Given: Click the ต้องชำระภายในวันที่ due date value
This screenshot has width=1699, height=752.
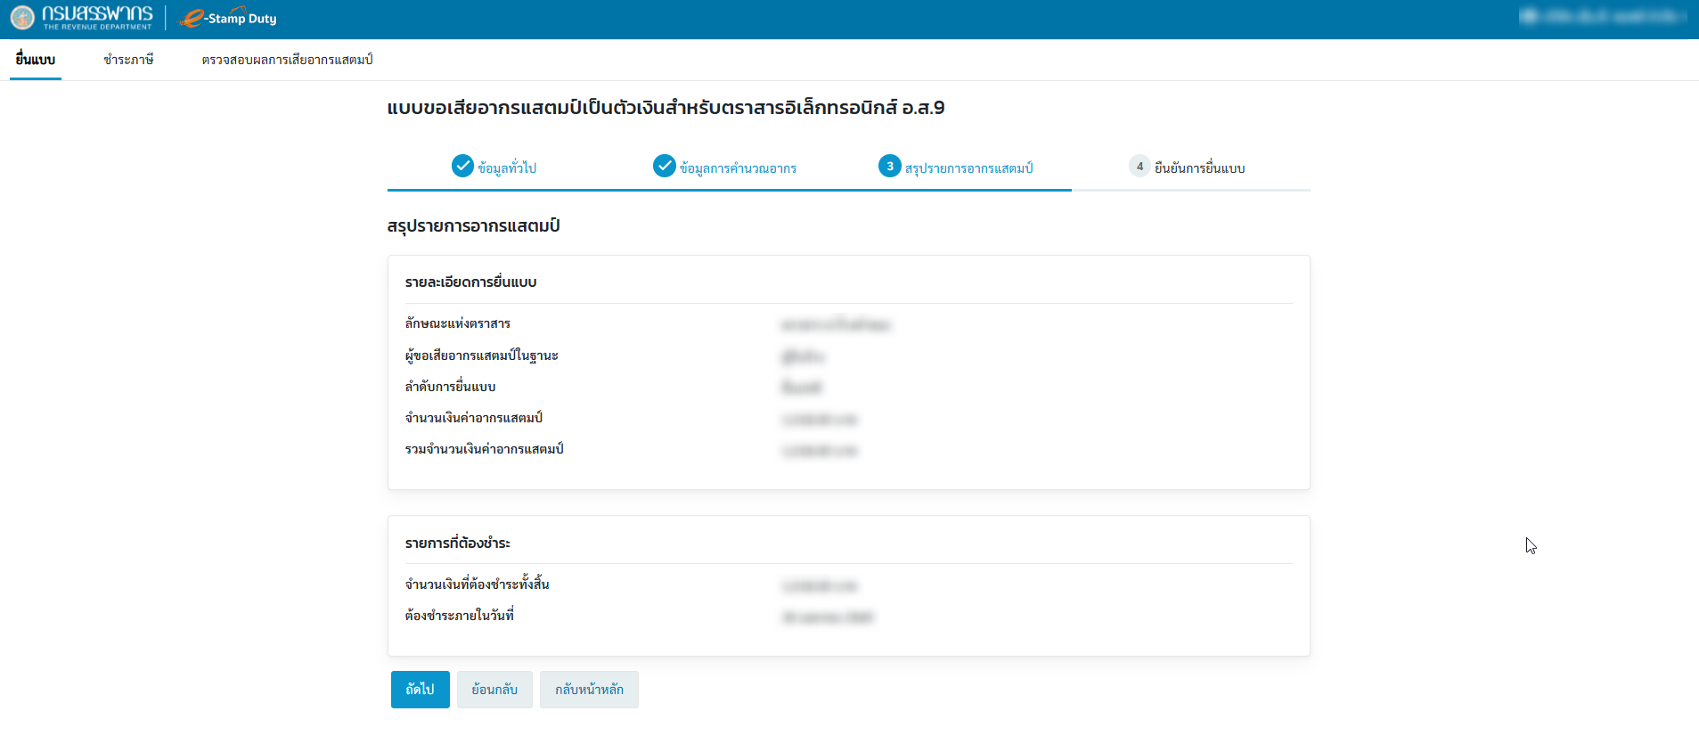Looking at the screenshot, I should pos(827,617).
